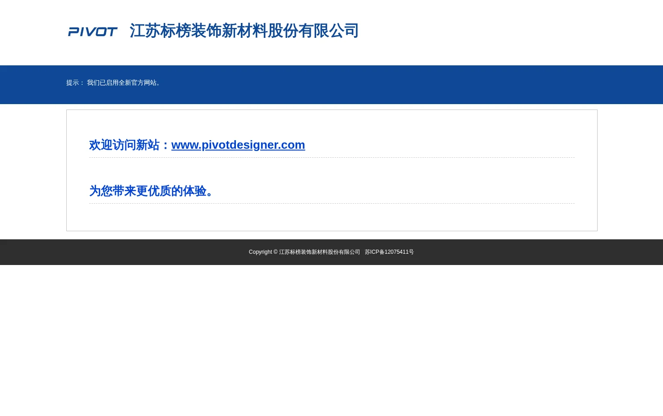Click the PIVOT logo in the header
This screenshot has width=663, height=416.
coord(93,32)
